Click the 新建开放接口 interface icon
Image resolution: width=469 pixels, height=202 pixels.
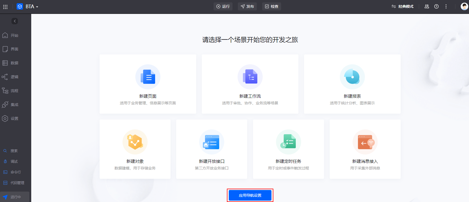(212, 142)
